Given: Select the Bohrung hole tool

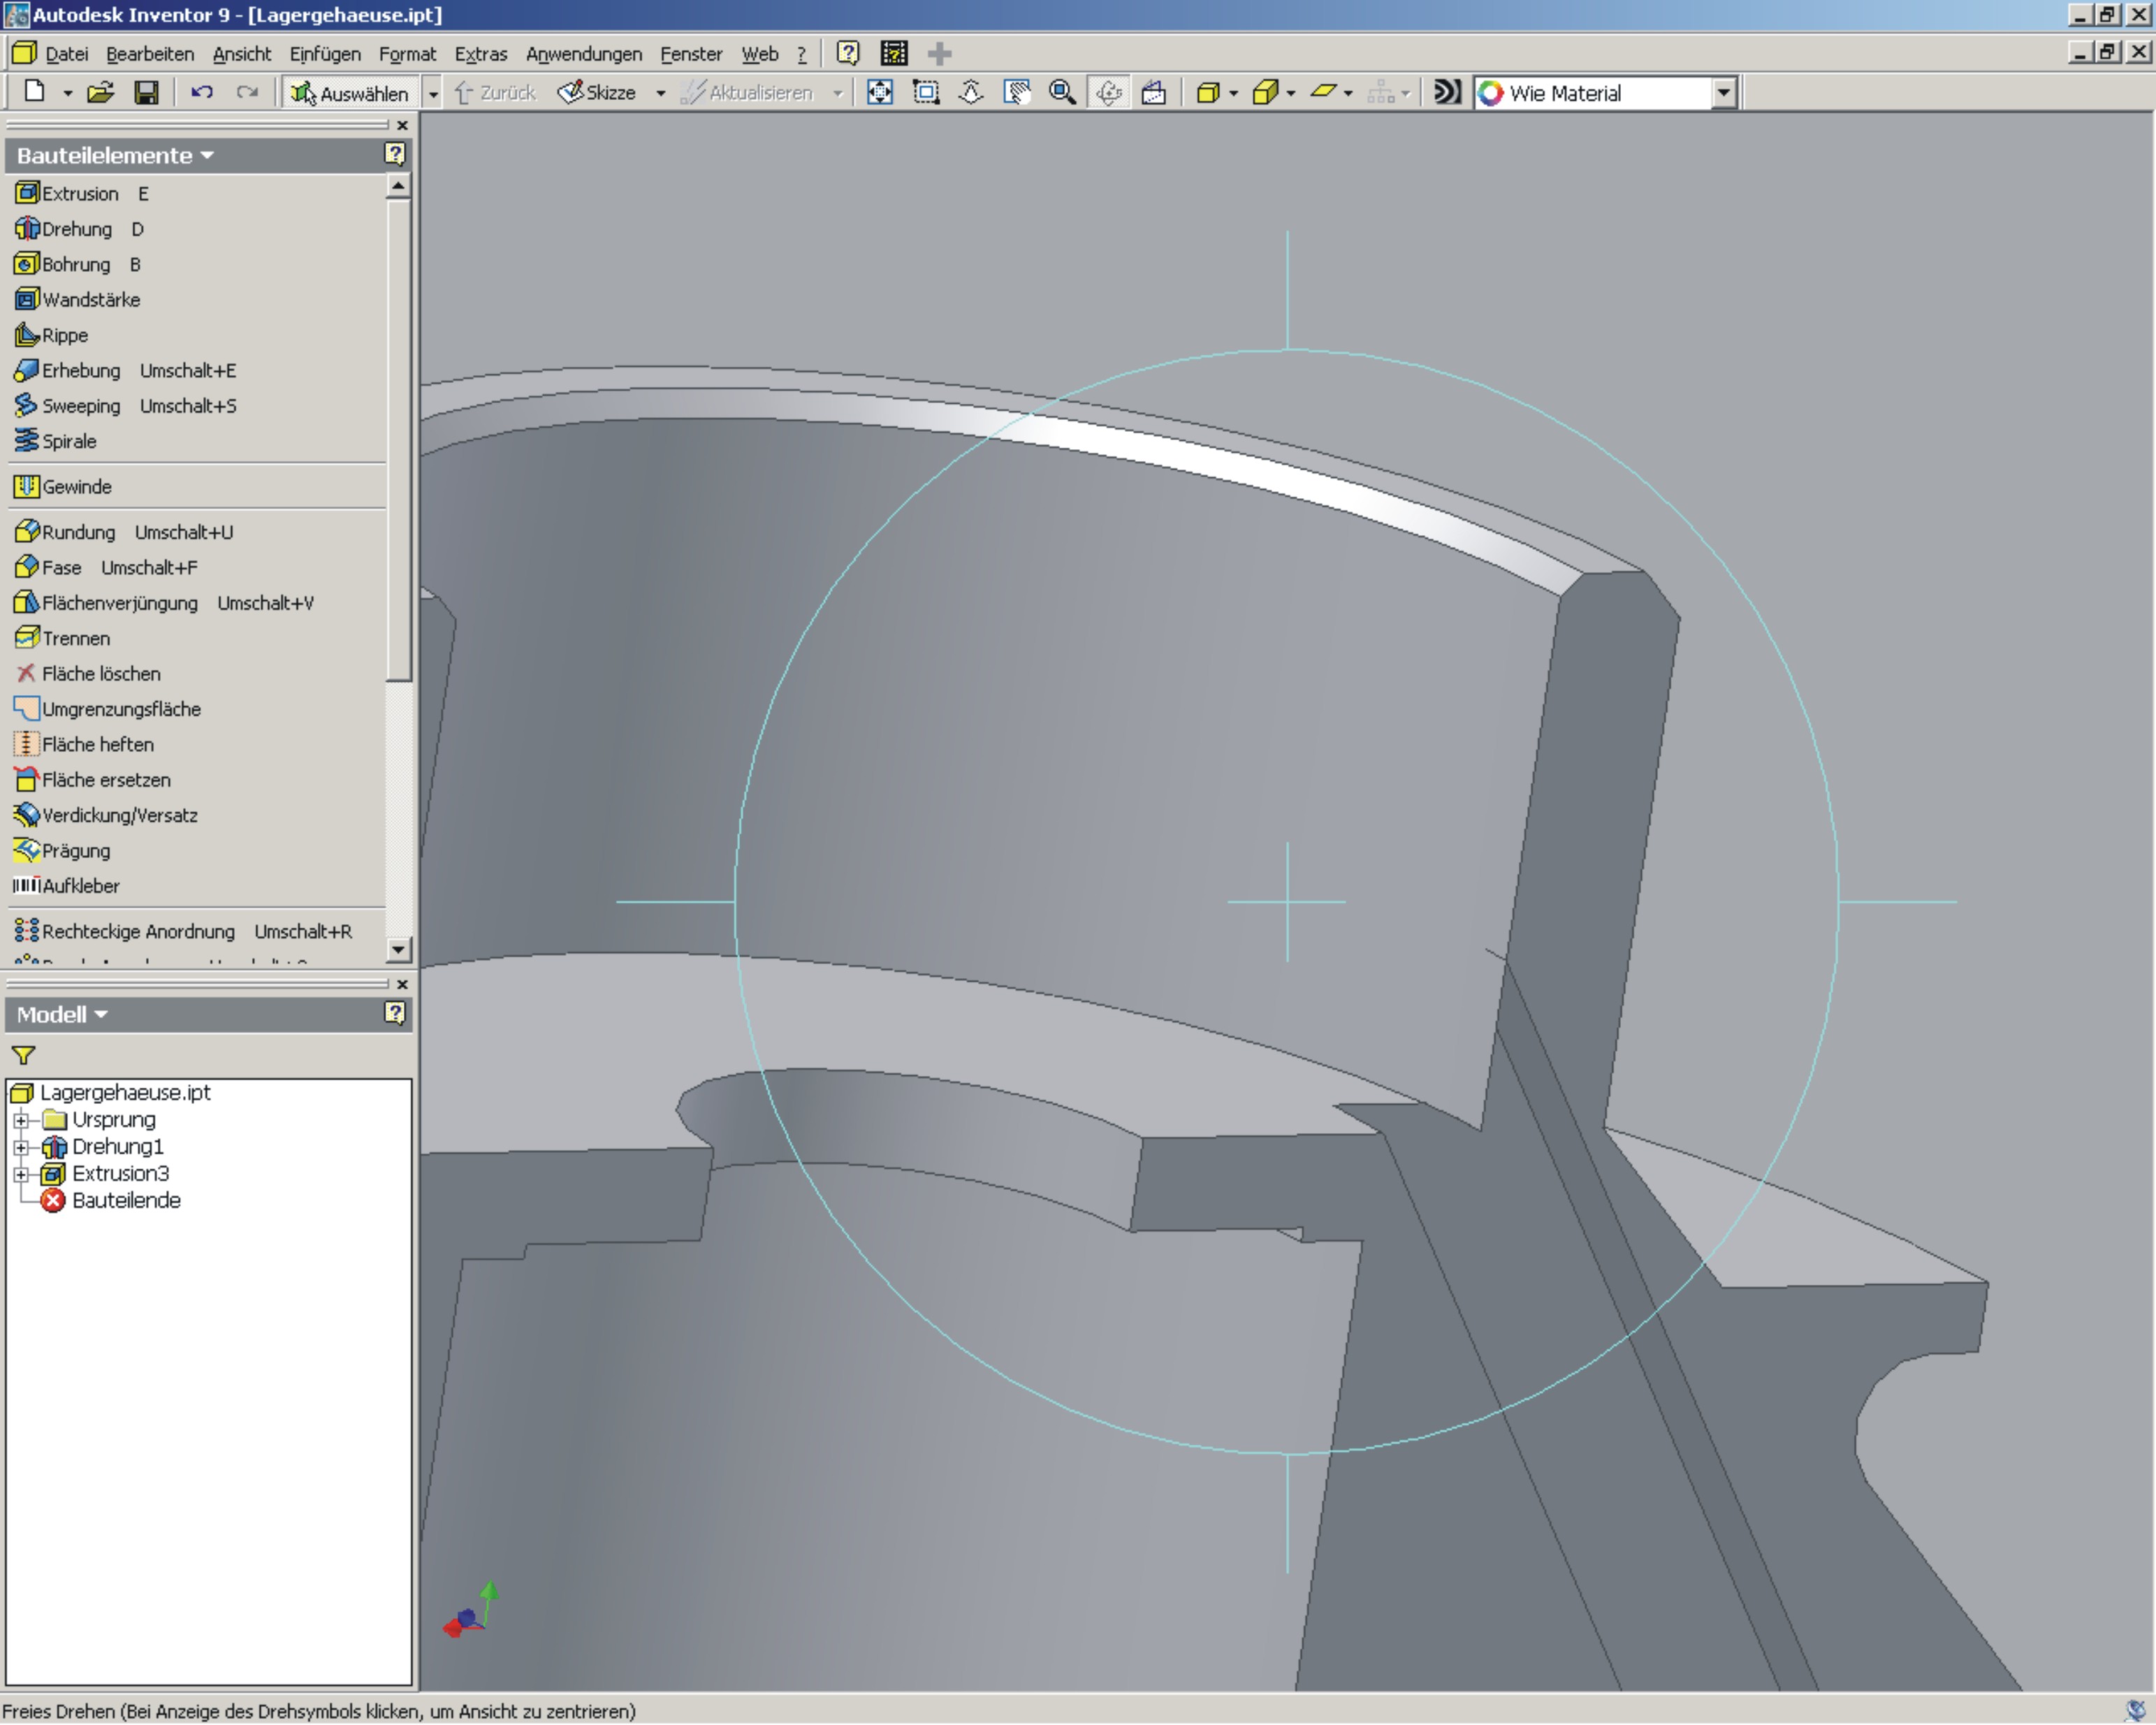Looking at the screenshot, I should tap(75, 265).
